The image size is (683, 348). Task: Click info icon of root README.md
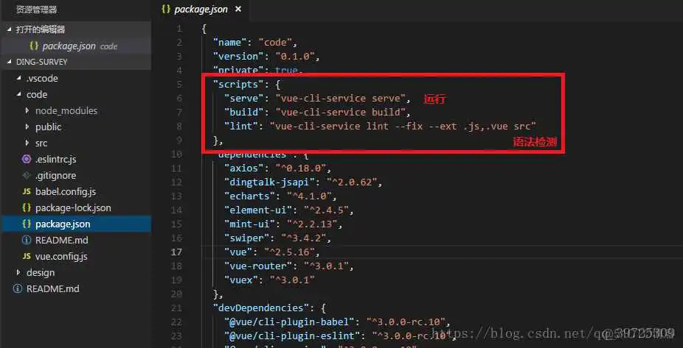tap(18, 288)
